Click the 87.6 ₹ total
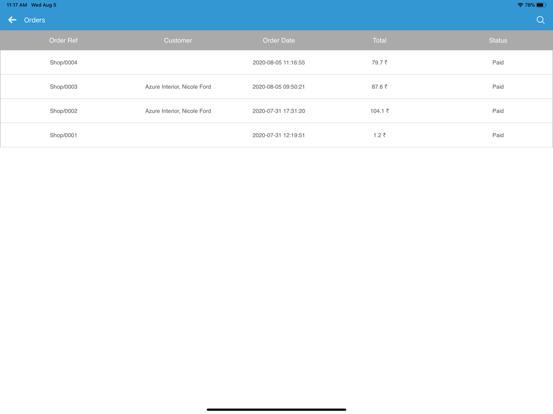The height and width of the screenshot is (414, 553). (379, 87)
